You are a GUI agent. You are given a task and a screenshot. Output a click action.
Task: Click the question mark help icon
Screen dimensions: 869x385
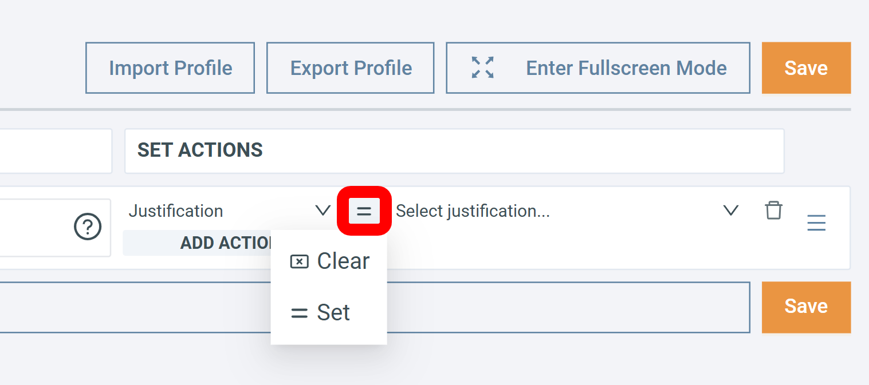[x=88, y=227]
